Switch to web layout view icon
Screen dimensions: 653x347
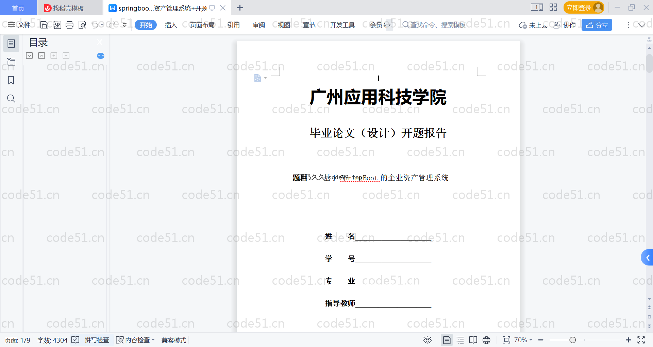[486, 340]
